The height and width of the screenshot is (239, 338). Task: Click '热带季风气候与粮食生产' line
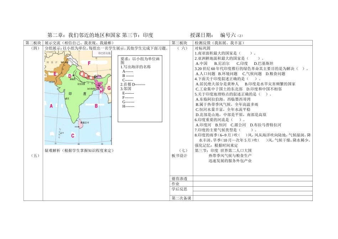(230, 156)
